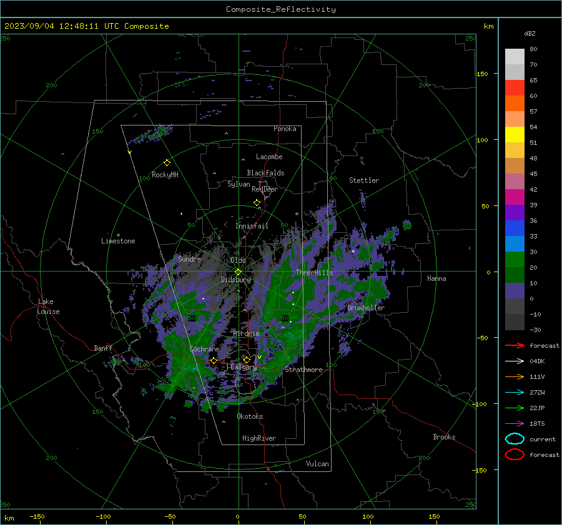Image resolution: width=562 pixels, height=525 pixels.
Task: Click the Composite_Reflectivity title
Action: (281, 9)
